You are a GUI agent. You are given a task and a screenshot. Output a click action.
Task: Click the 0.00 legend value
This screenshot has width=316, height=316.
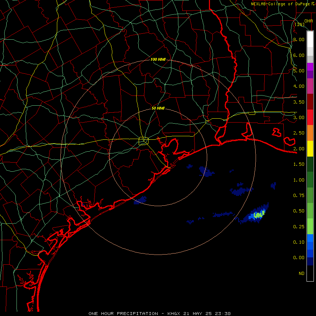tap(299, 258)
